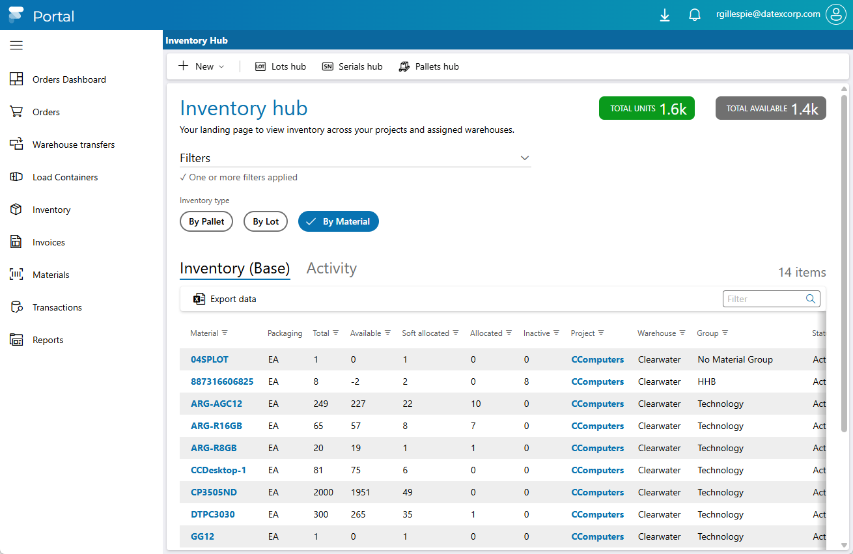
Task: Click the download arrow icon in header
Action: tap(664, 15)
